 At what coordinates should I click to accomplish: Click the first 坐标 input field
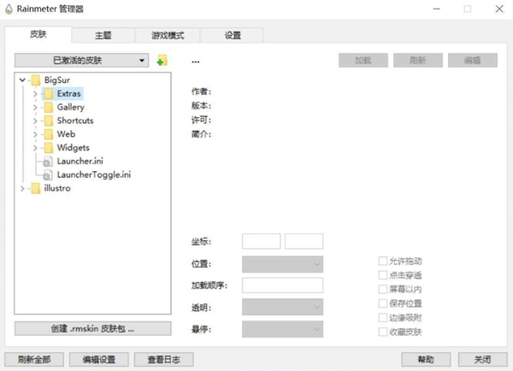[x=261, y=241]
